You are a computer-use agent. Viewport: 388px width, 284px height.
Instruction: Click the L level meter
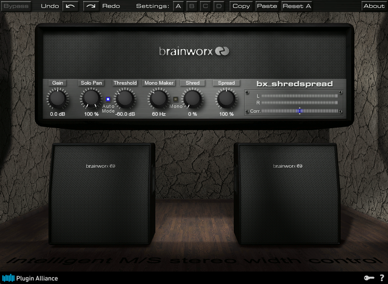click(299, 96)
